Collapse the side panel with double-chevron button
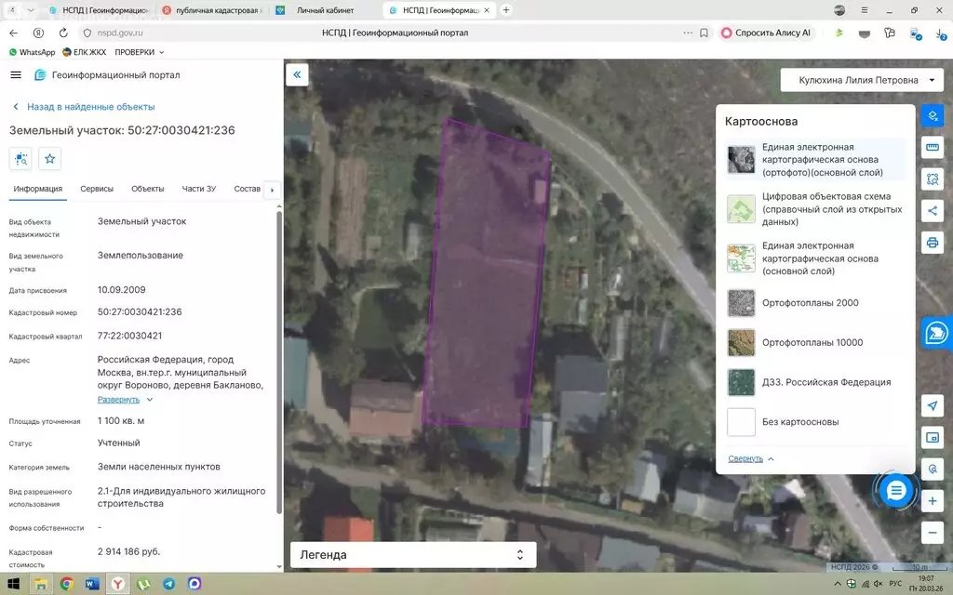 tap(297, 74)
